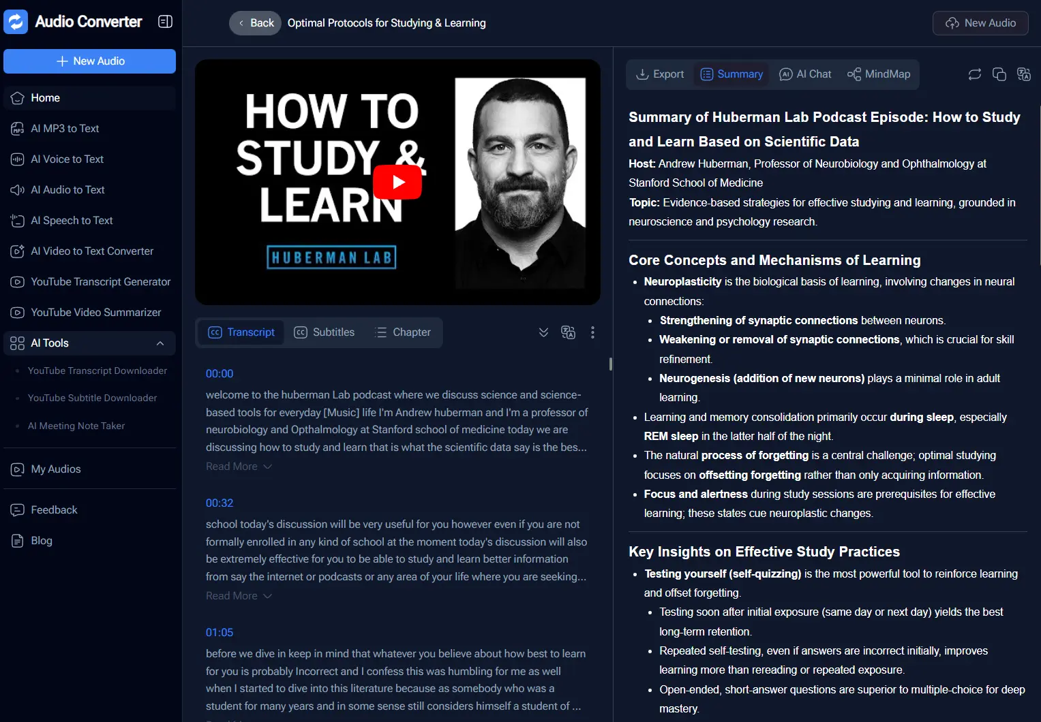
Task: Jump down using the double chevron icon
Action: pyautogui.click(x=543, y=332)
